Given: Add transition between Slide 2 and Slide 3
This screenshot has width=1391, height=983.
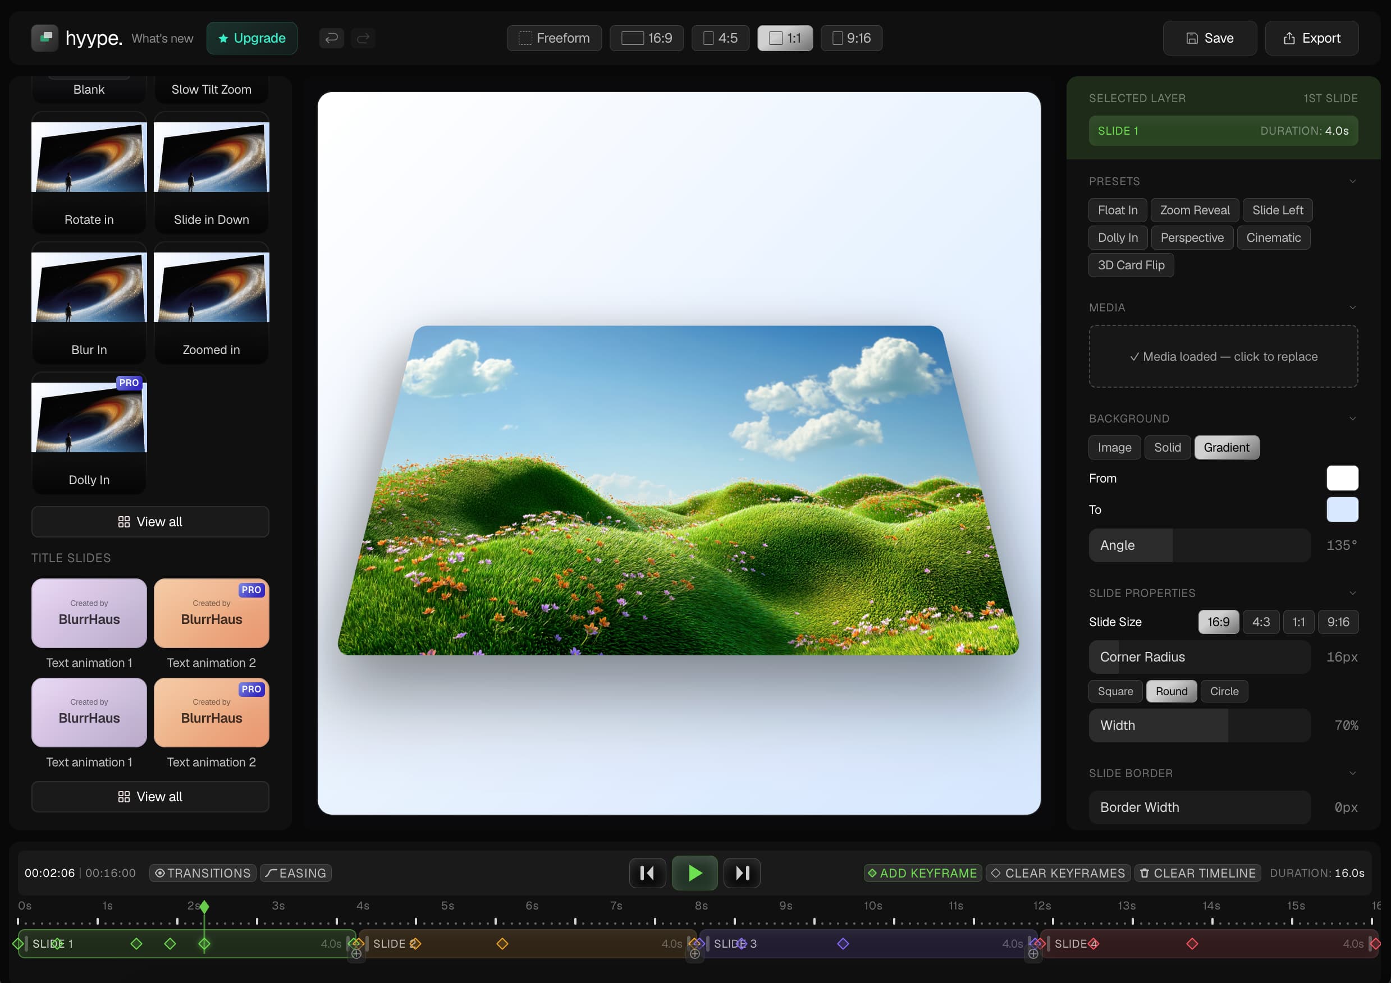Looking at the screenshot, I should click(x=695, y=953).
